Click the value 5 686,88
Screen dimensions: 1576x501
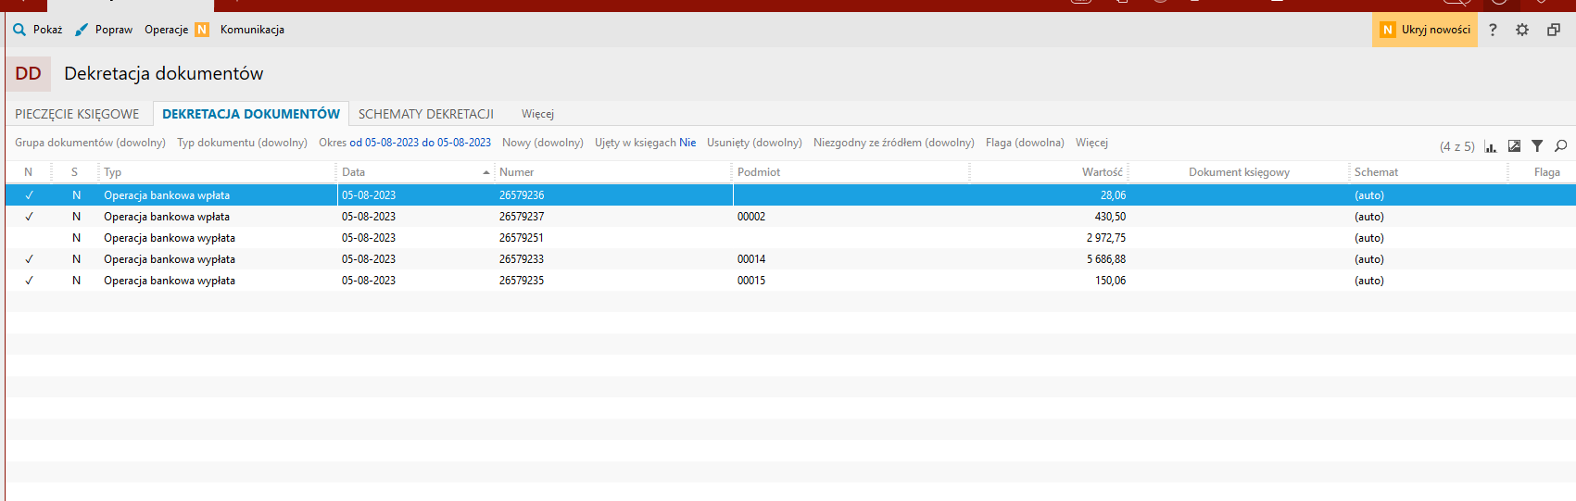1106,259
